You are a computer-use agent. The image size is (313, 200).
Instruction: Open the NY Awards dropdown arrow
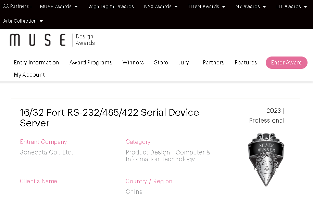click(x=264, y=7)
